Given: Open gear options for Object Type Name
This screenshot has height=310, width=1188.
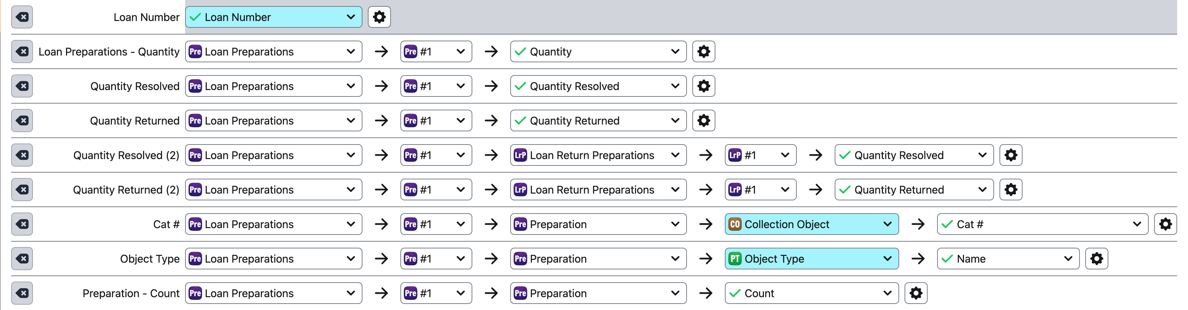Looking at the screenshot, I should 1096,259.
